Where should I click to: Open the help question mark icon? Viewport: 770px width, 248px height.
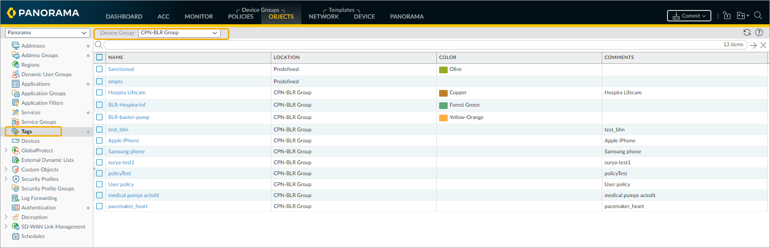(x=759, y=32)
